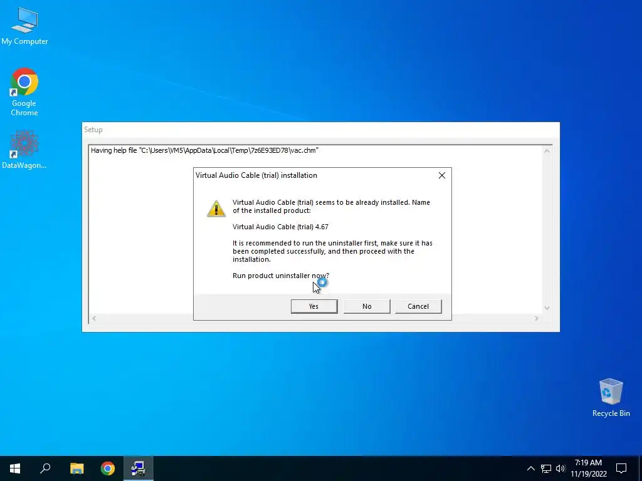
Task: Select the DataWagon desktop shortcut
Action: pyautogui.click(x=24, y=150)
